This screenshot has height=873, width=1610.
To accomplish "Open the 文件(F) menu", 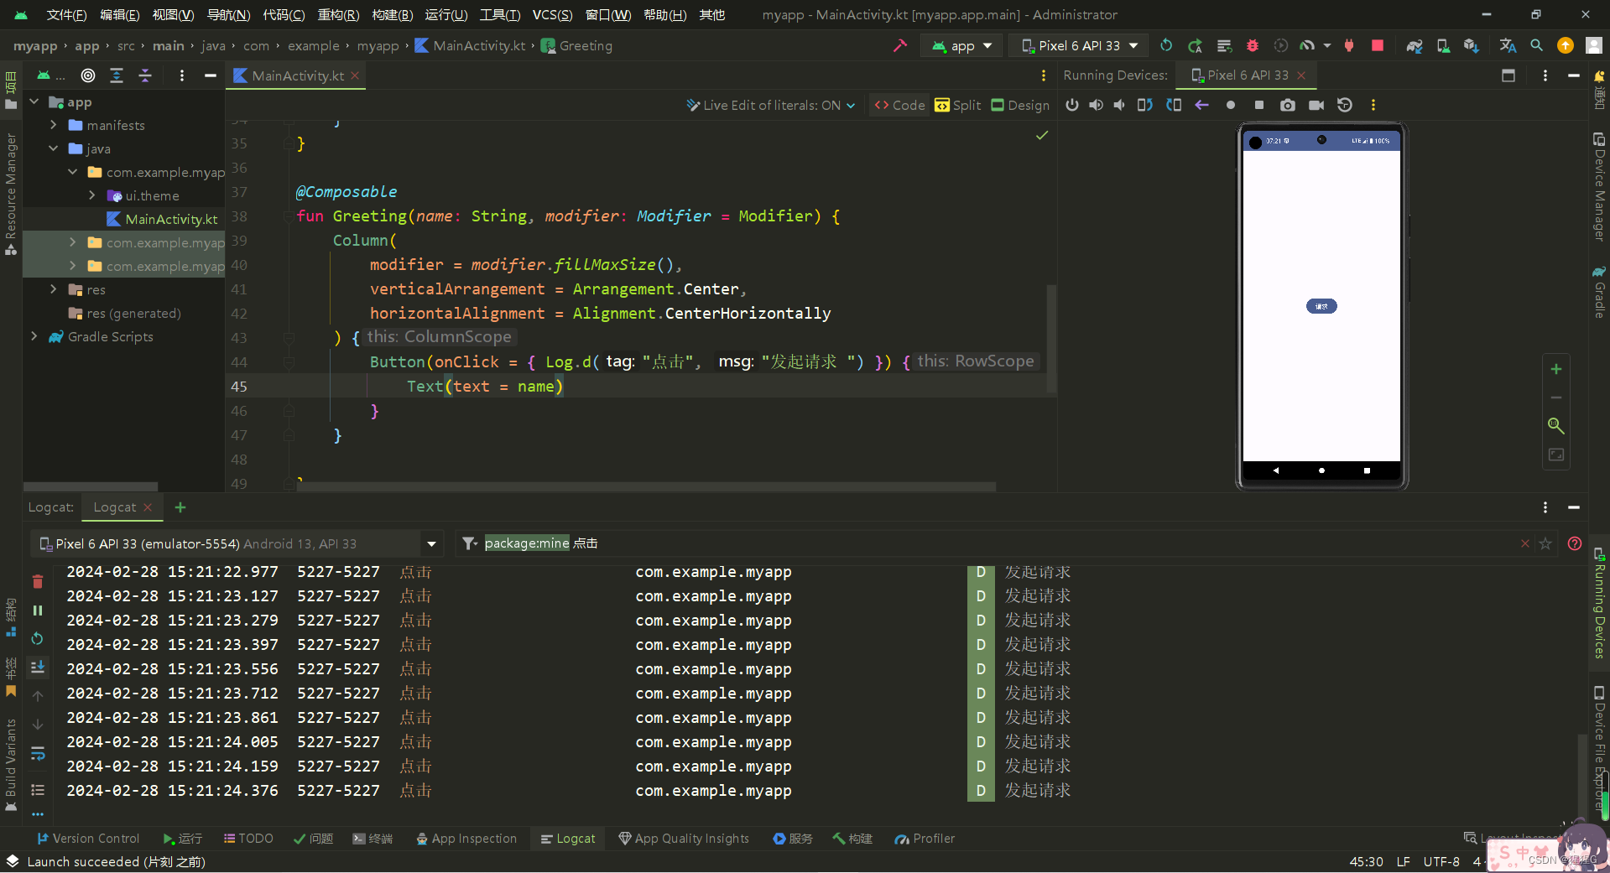I will pyautogui.click(x=66, y=14).
